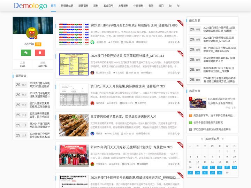Image resolution: width=251 pixels, height=188 pixels.
Task: Open the 新疆螺纹钢 nav item
Action: point(67,6)
